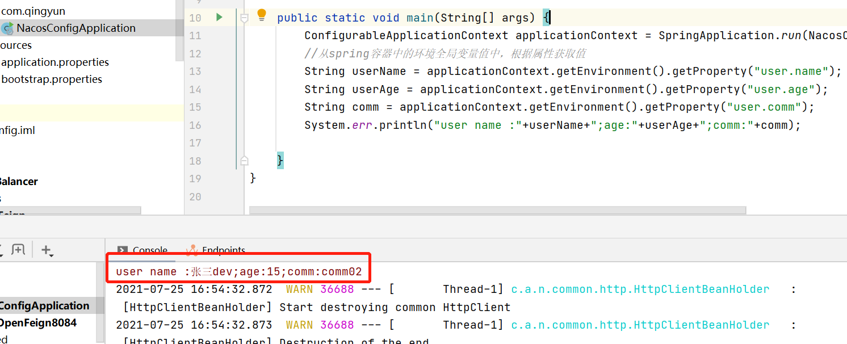847x344 pixels.
Task: Click the open-in-new-tab icon in Services toolbar
Action: [x=19, y=249]
